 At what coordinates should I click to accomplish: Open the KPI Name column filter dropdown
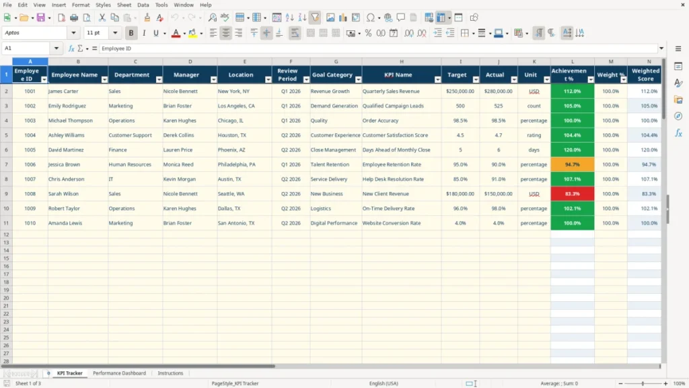(437, 79)
